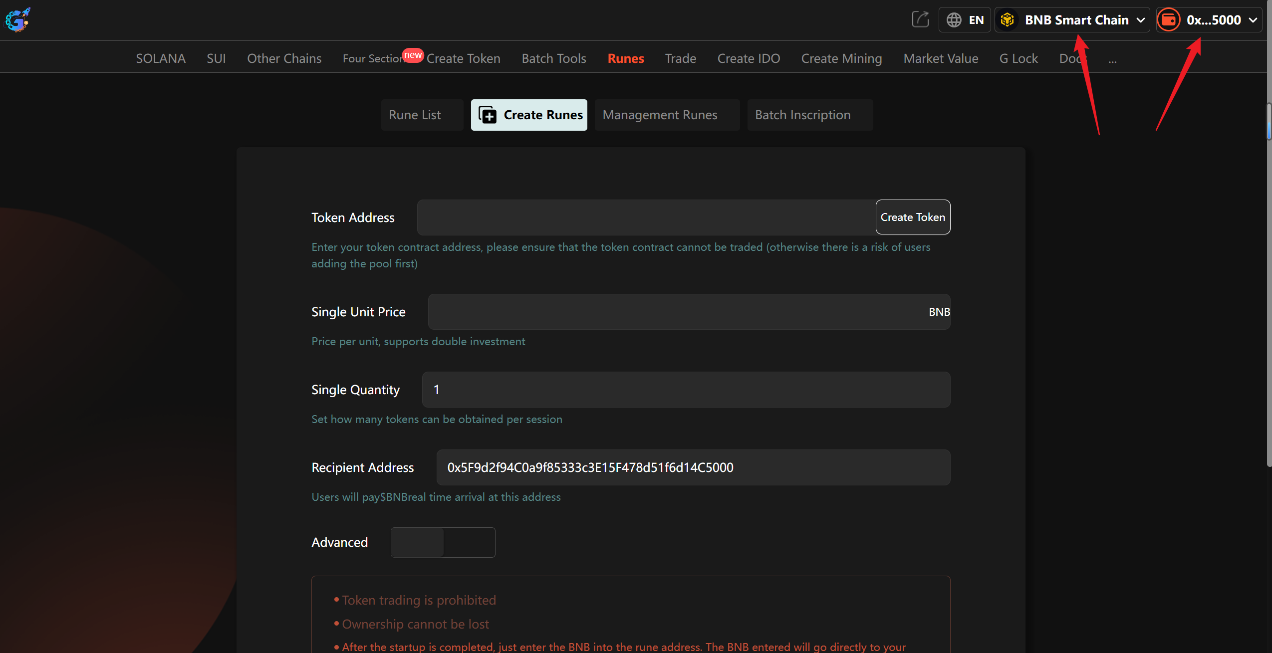The image size is (1272, 653).
Task: Open Batch Tools menu item
Action: point(553,58)
